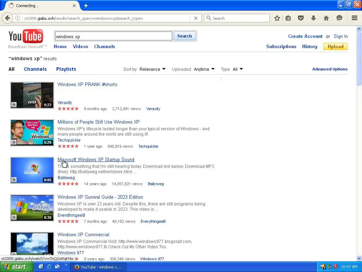Add Windows XP PRANK video to queue
Screen dimensions: 362x272
(x=14, y=104)
